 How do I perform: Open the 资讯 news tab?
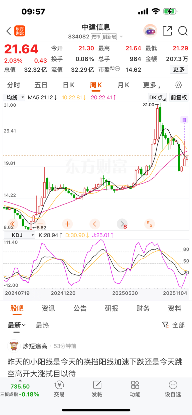(x=48, y=308)
